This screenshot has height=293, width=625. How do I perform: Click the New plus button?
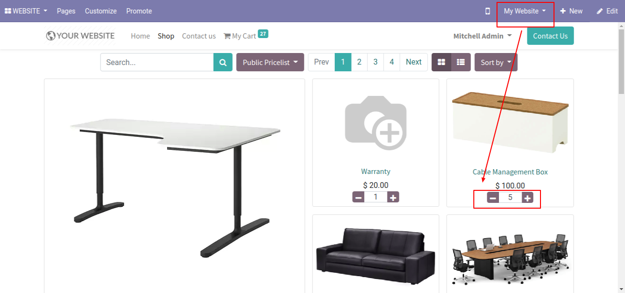(x=571, y=11)
